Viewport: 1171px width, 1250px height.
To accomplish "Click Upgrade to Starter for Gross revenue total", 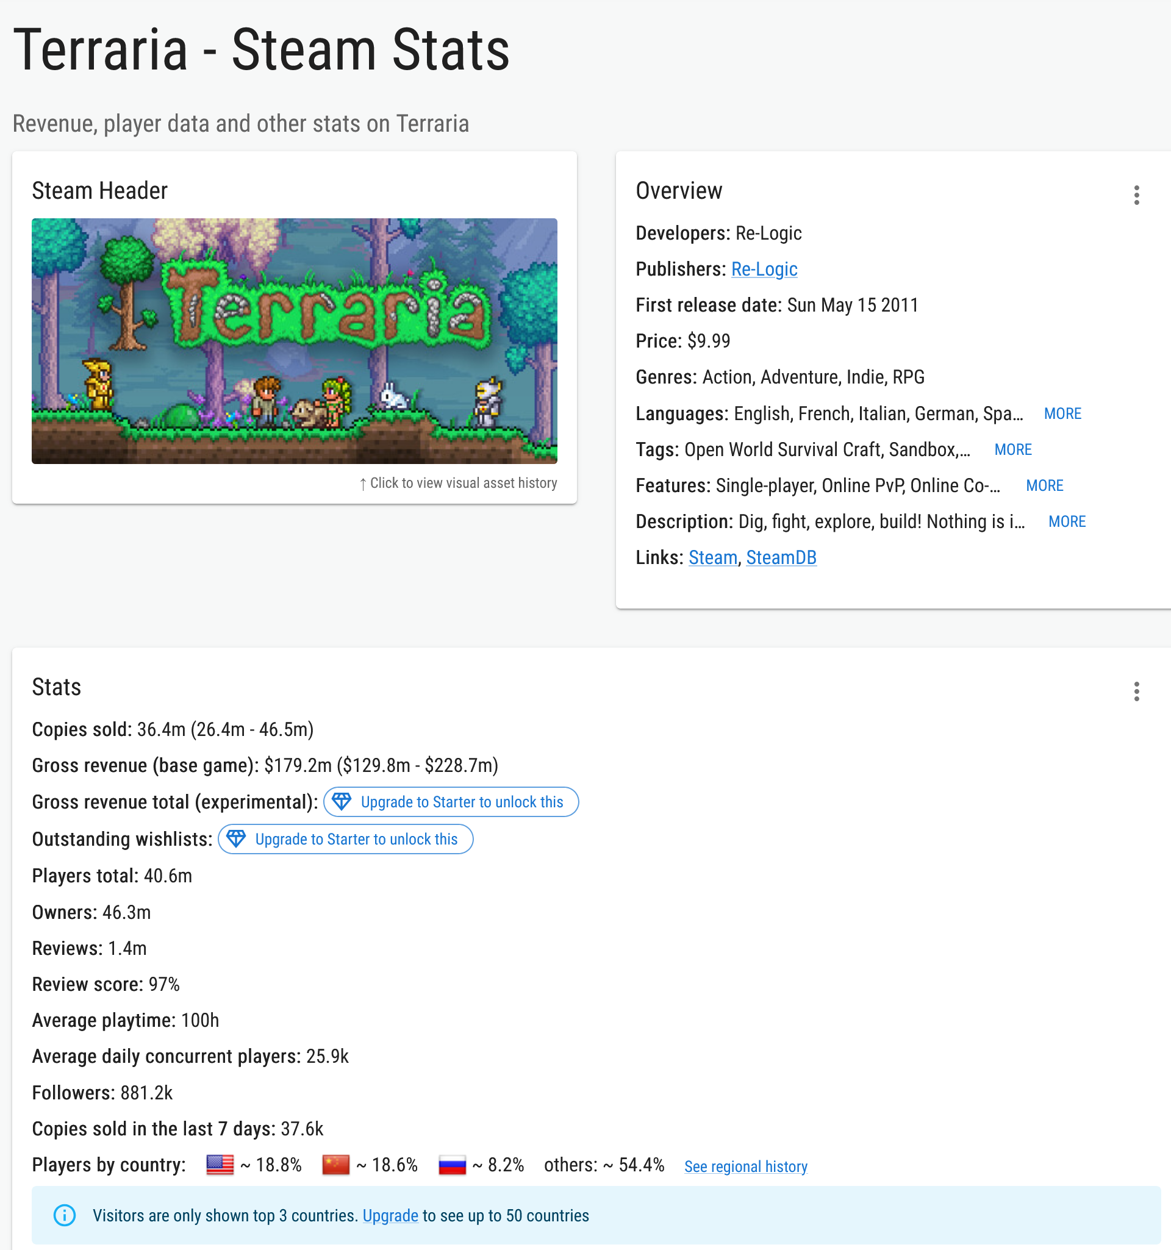I will point(451,802).
